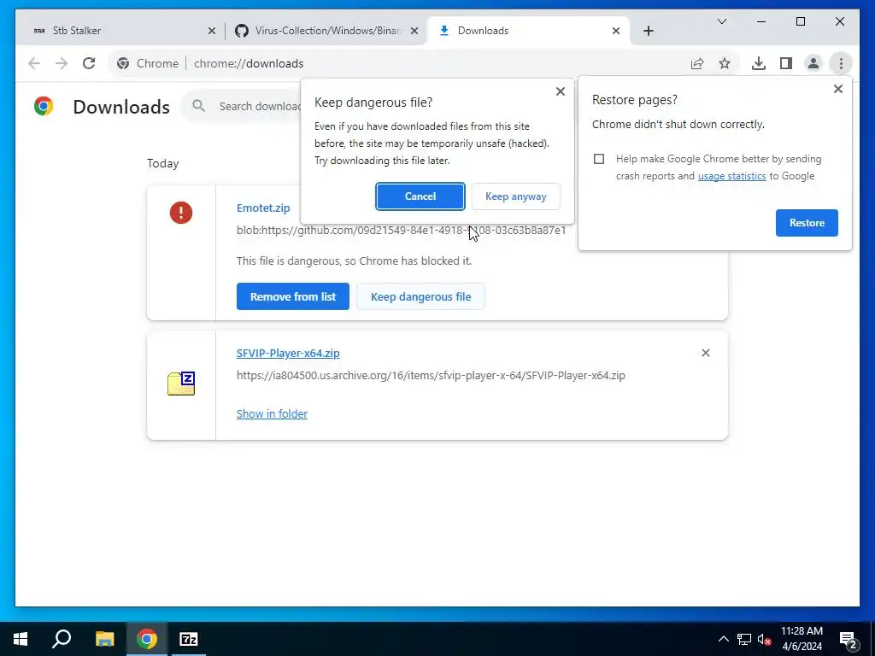Remove Emotet.zip from list
Viewport: 875px width, 656px height.
[293, 296]
